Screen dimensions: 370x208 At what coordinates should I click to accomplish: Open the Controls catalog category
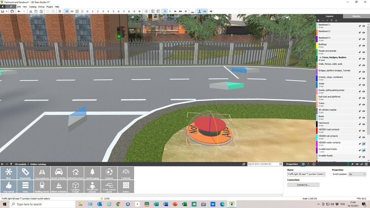click(x=126, y=173)
